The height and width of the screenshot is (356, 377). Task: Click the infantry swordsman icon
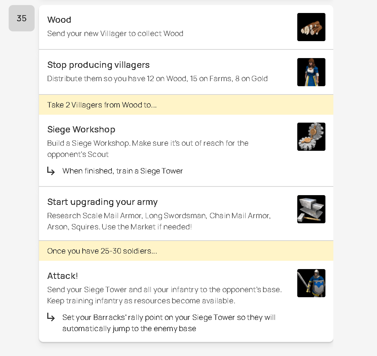311,283
